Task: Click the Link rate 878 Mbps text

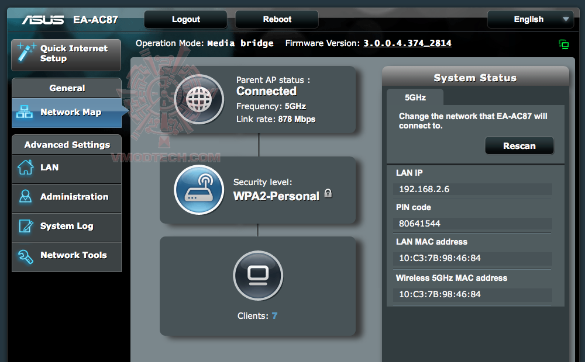Action: point(276,119)
